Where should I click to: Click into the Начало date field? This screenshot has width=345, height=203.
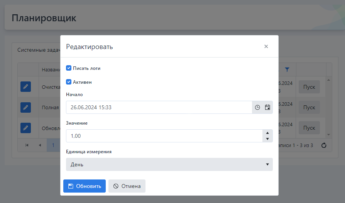click(158, 107)
